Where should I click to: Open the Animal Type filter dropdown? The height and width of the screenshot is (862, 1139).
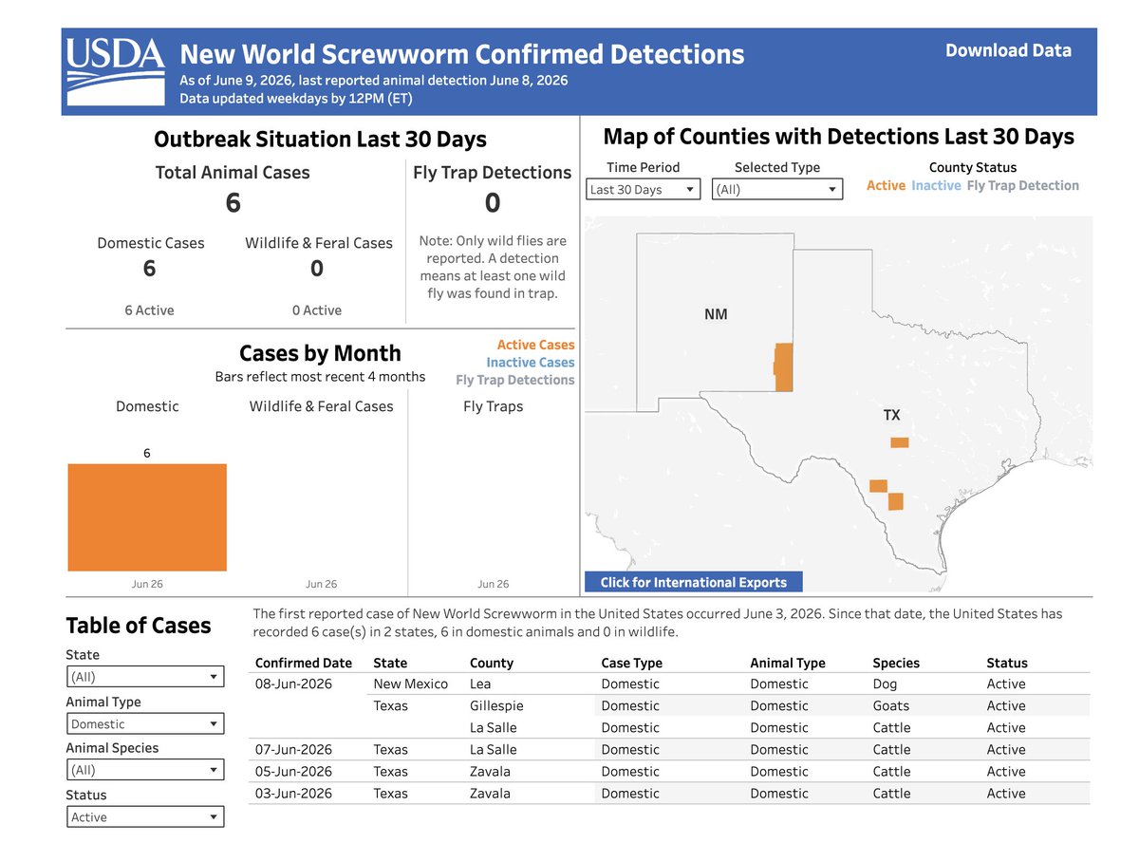click(145, 723)
